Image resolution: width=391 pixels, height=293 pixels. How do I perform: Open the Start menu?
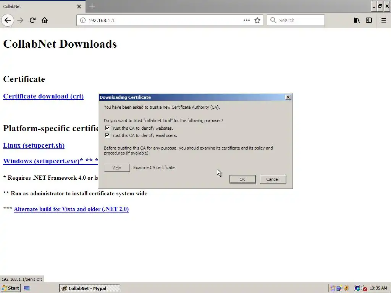[11, 288]
